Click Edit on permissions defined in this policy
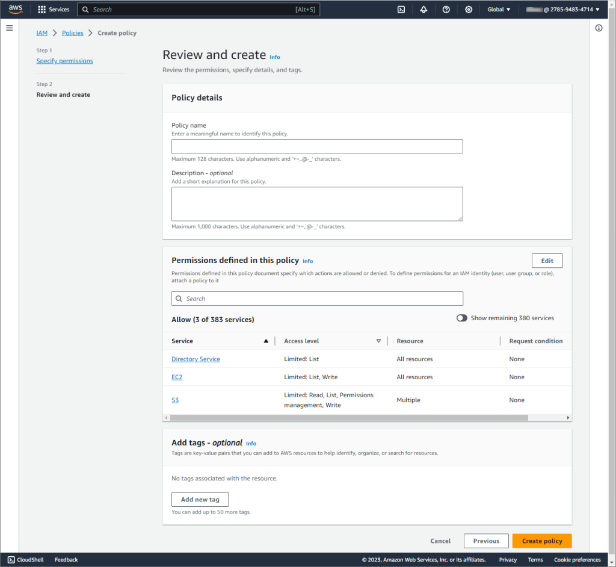Screen dimensions: 616x567 click(546, 260)
